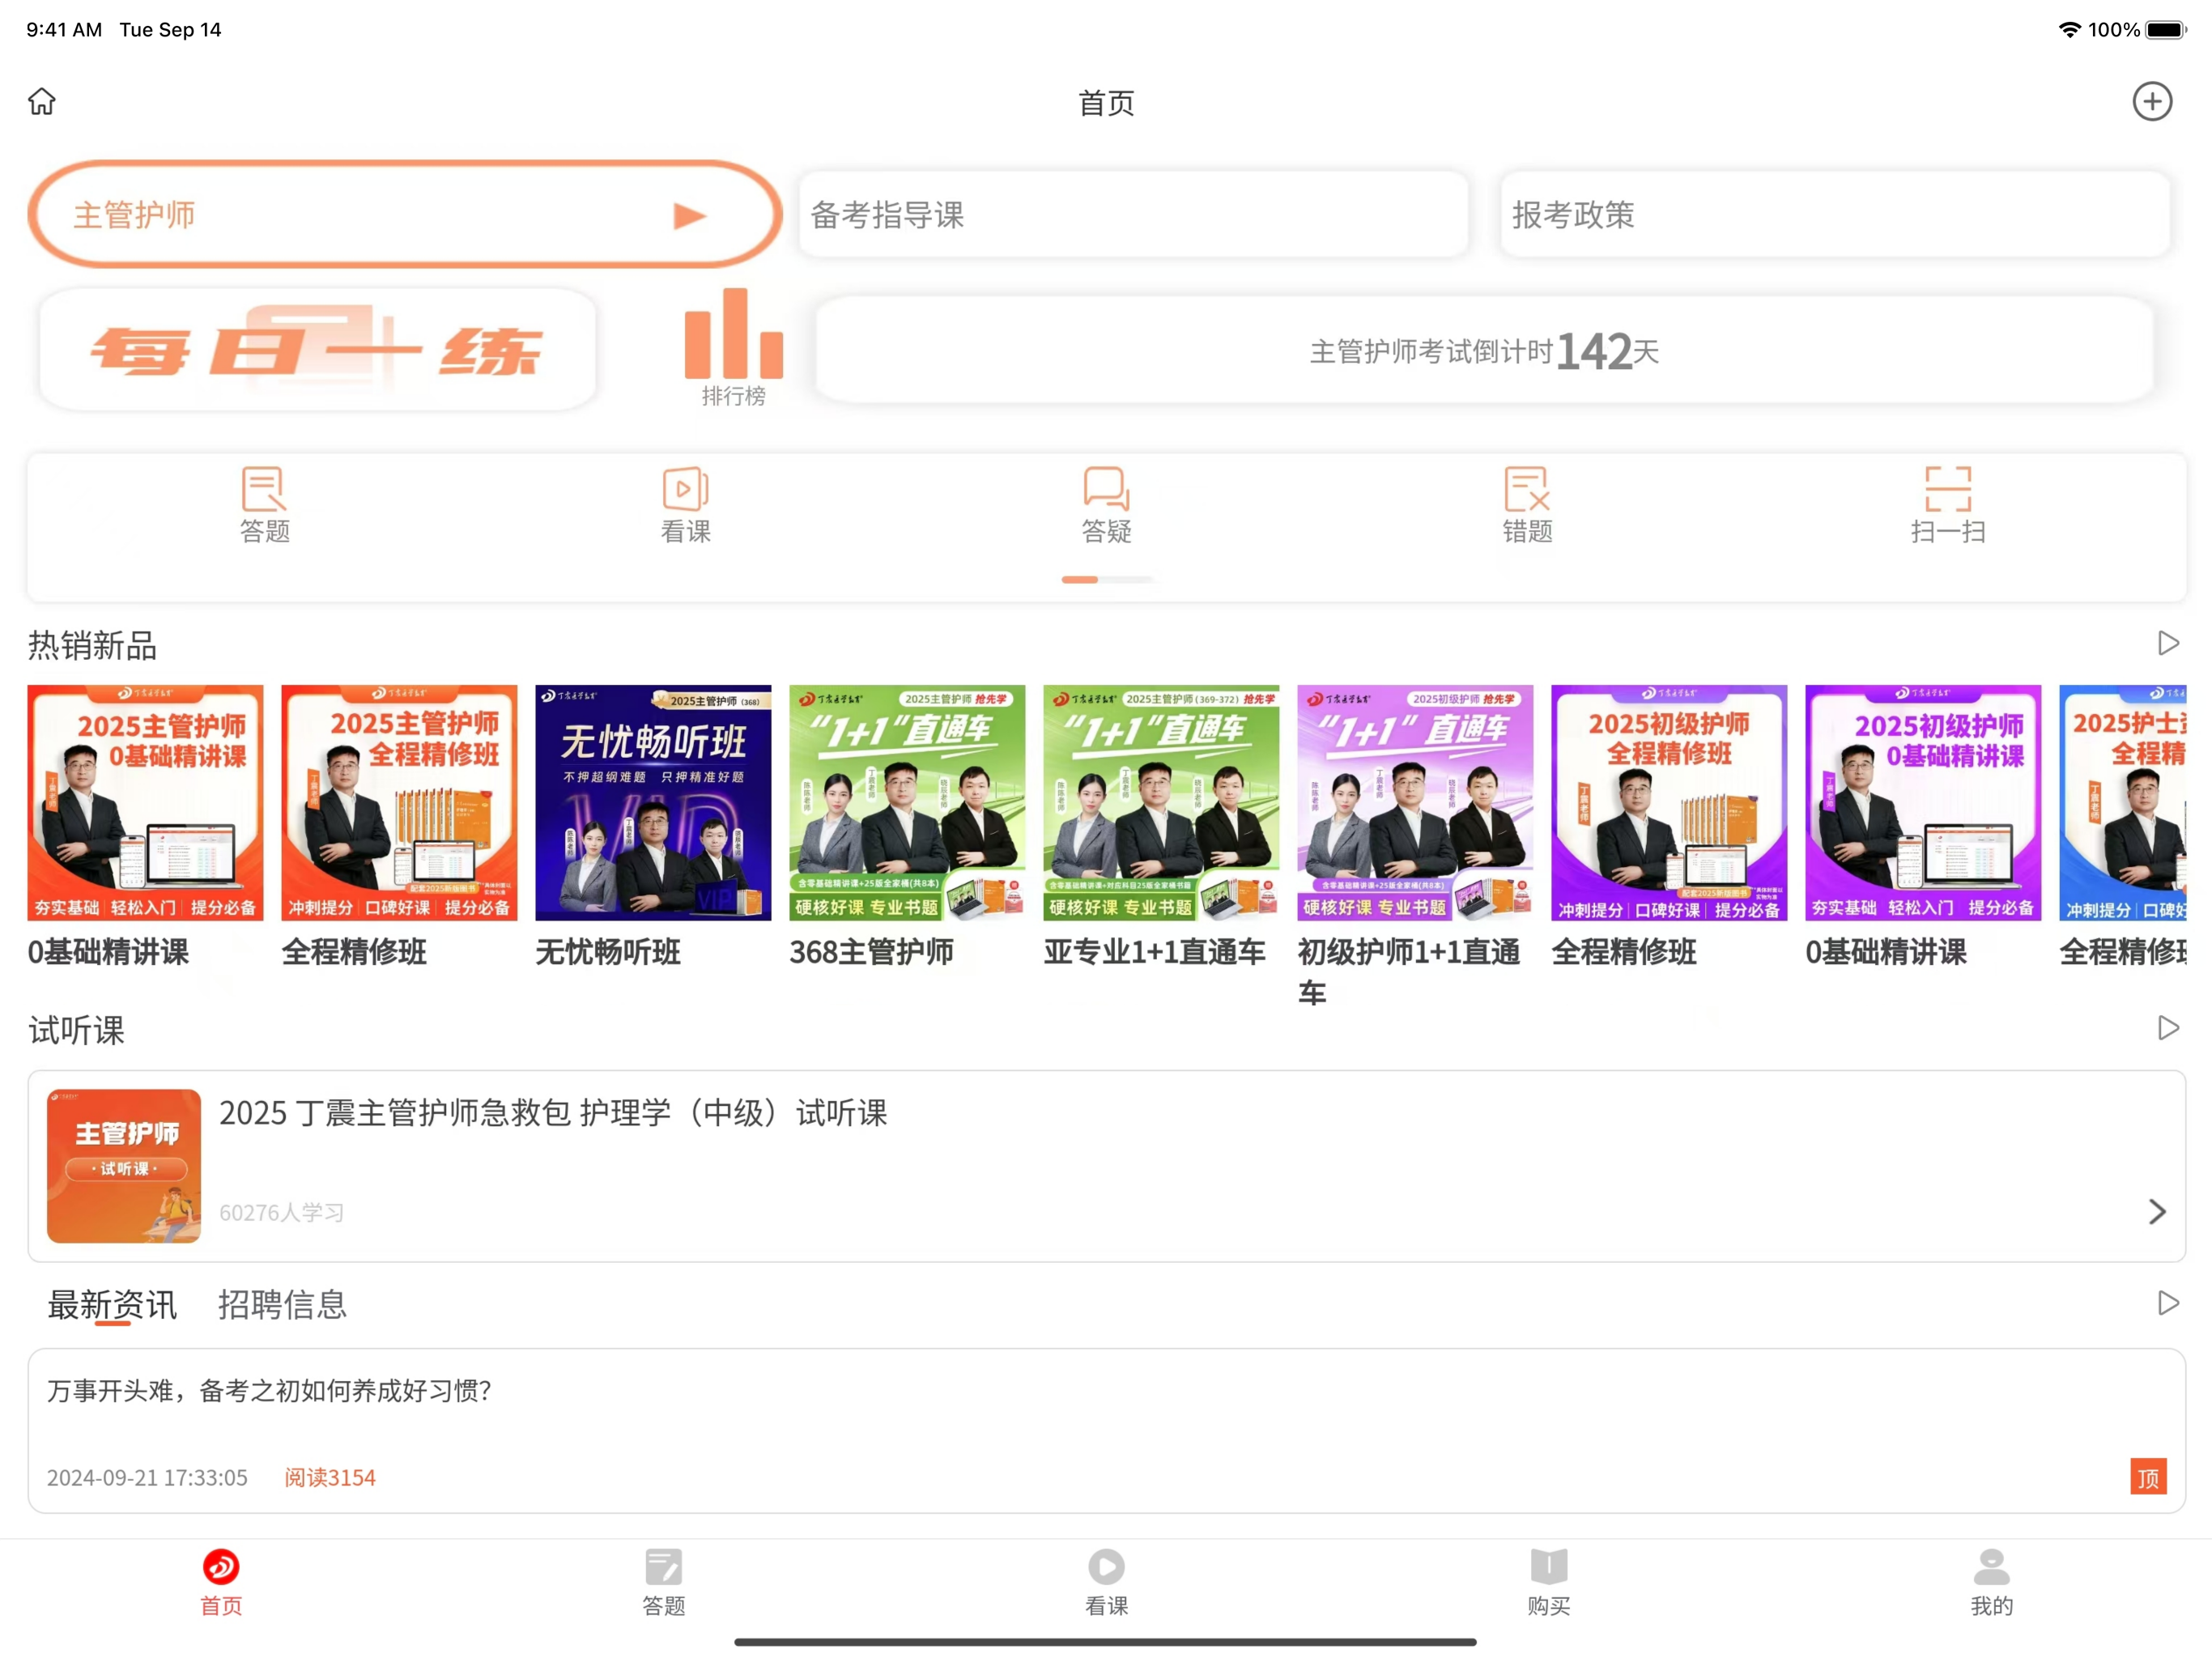Expand news list with its arrow

point(2168,1303)
